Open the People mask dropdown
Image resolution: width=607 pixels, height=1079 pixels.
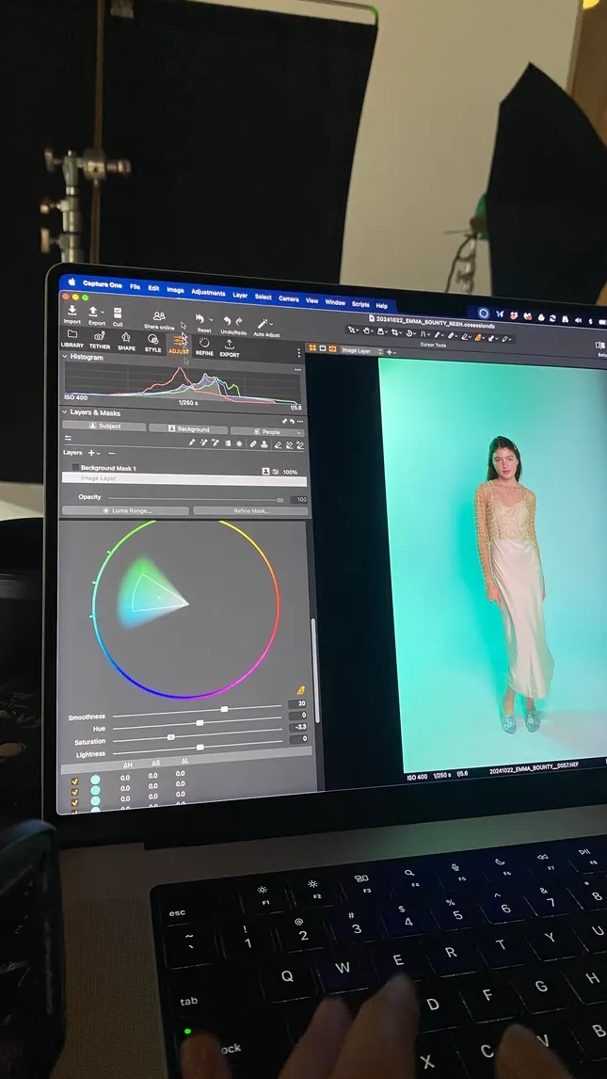267,431
